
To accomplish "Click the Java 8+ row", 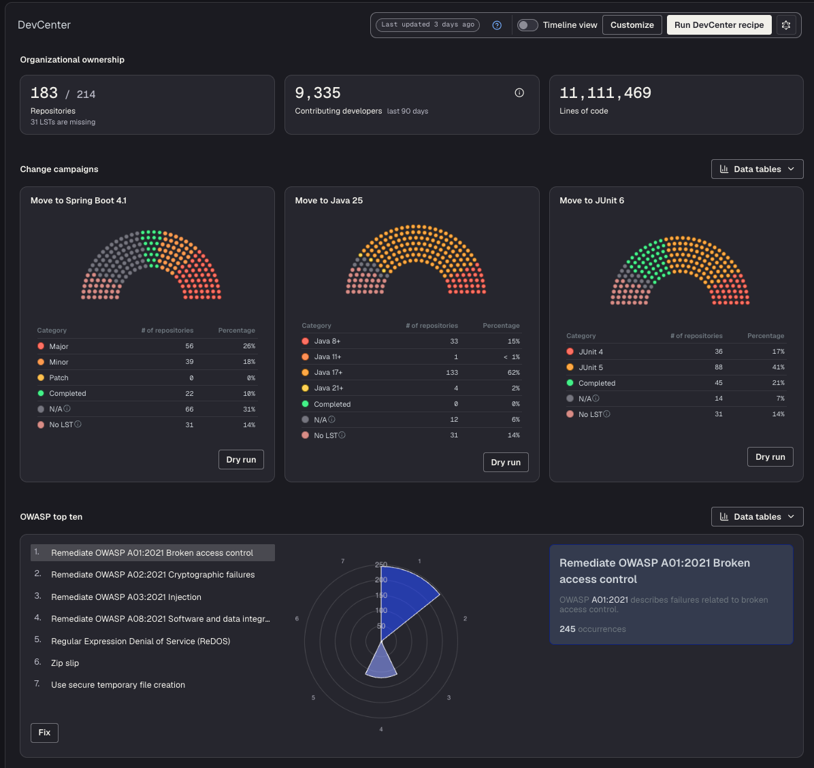I will point(412,341).
